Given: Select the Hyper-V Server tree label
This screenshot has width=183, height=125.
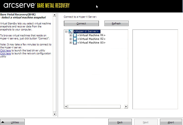Looking at the screenshot, I should (x=86, y=31).
